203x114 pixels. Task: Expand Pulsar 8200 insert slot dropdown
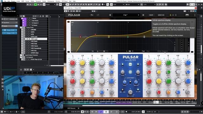pos(16,30)
